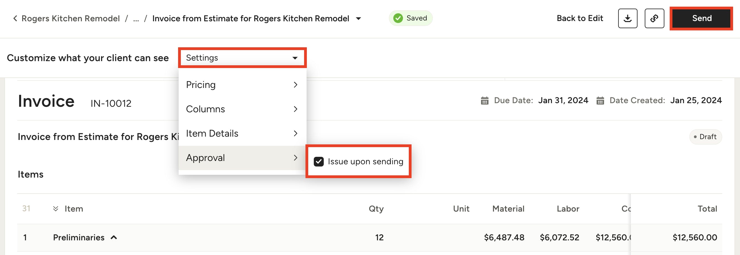The width and height of the screenshot is (740, 255).
Task: Click the copy link icon in the toolbar
Action: click(654, 18)
